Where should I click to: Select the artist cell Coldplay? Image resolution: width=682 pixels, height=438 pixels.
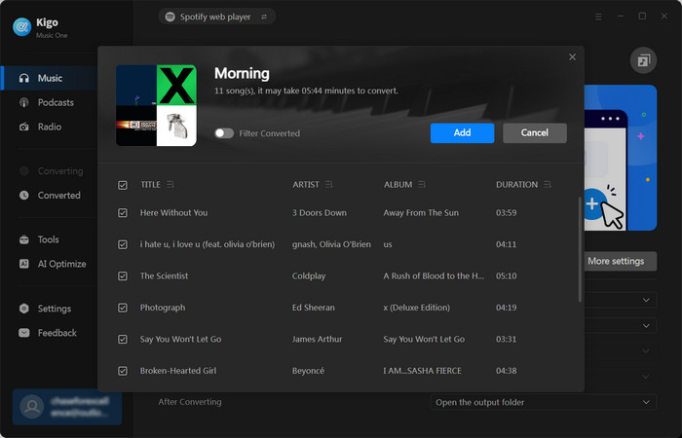309,276
